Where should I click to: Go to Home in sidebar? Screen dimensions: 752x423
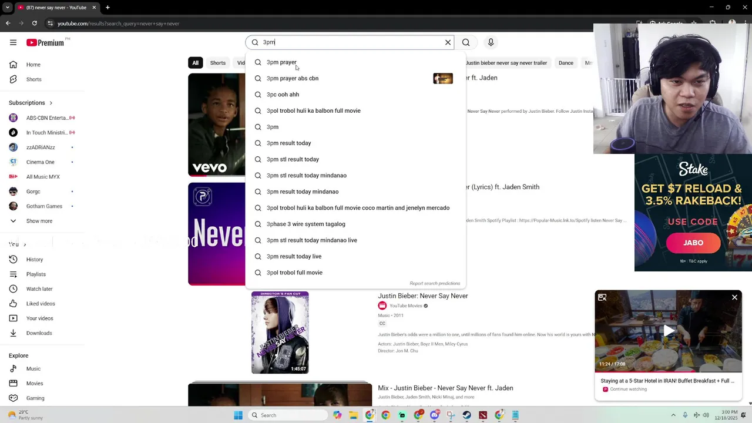tap(33, 65)
